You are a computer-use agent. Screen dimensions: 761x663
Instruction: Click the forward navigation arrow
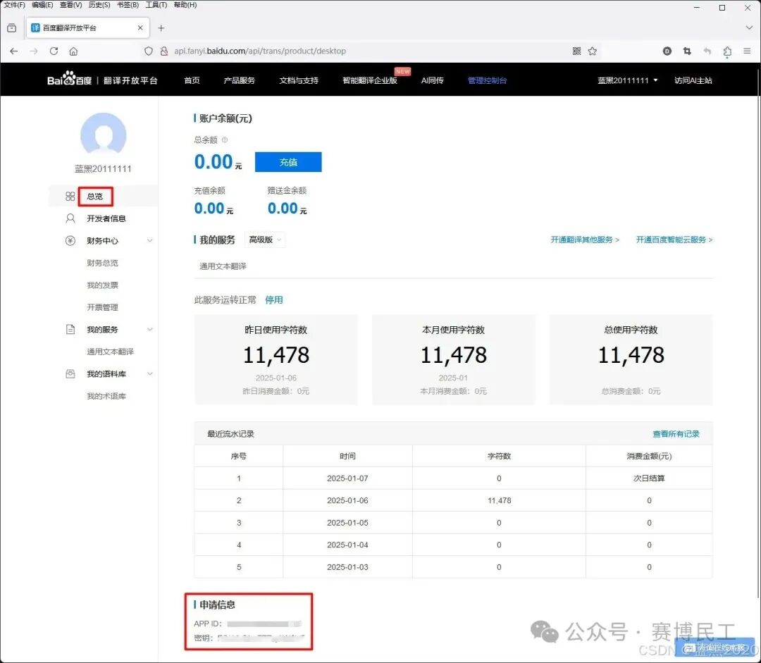pyautogui.click(x=34, y=51)
